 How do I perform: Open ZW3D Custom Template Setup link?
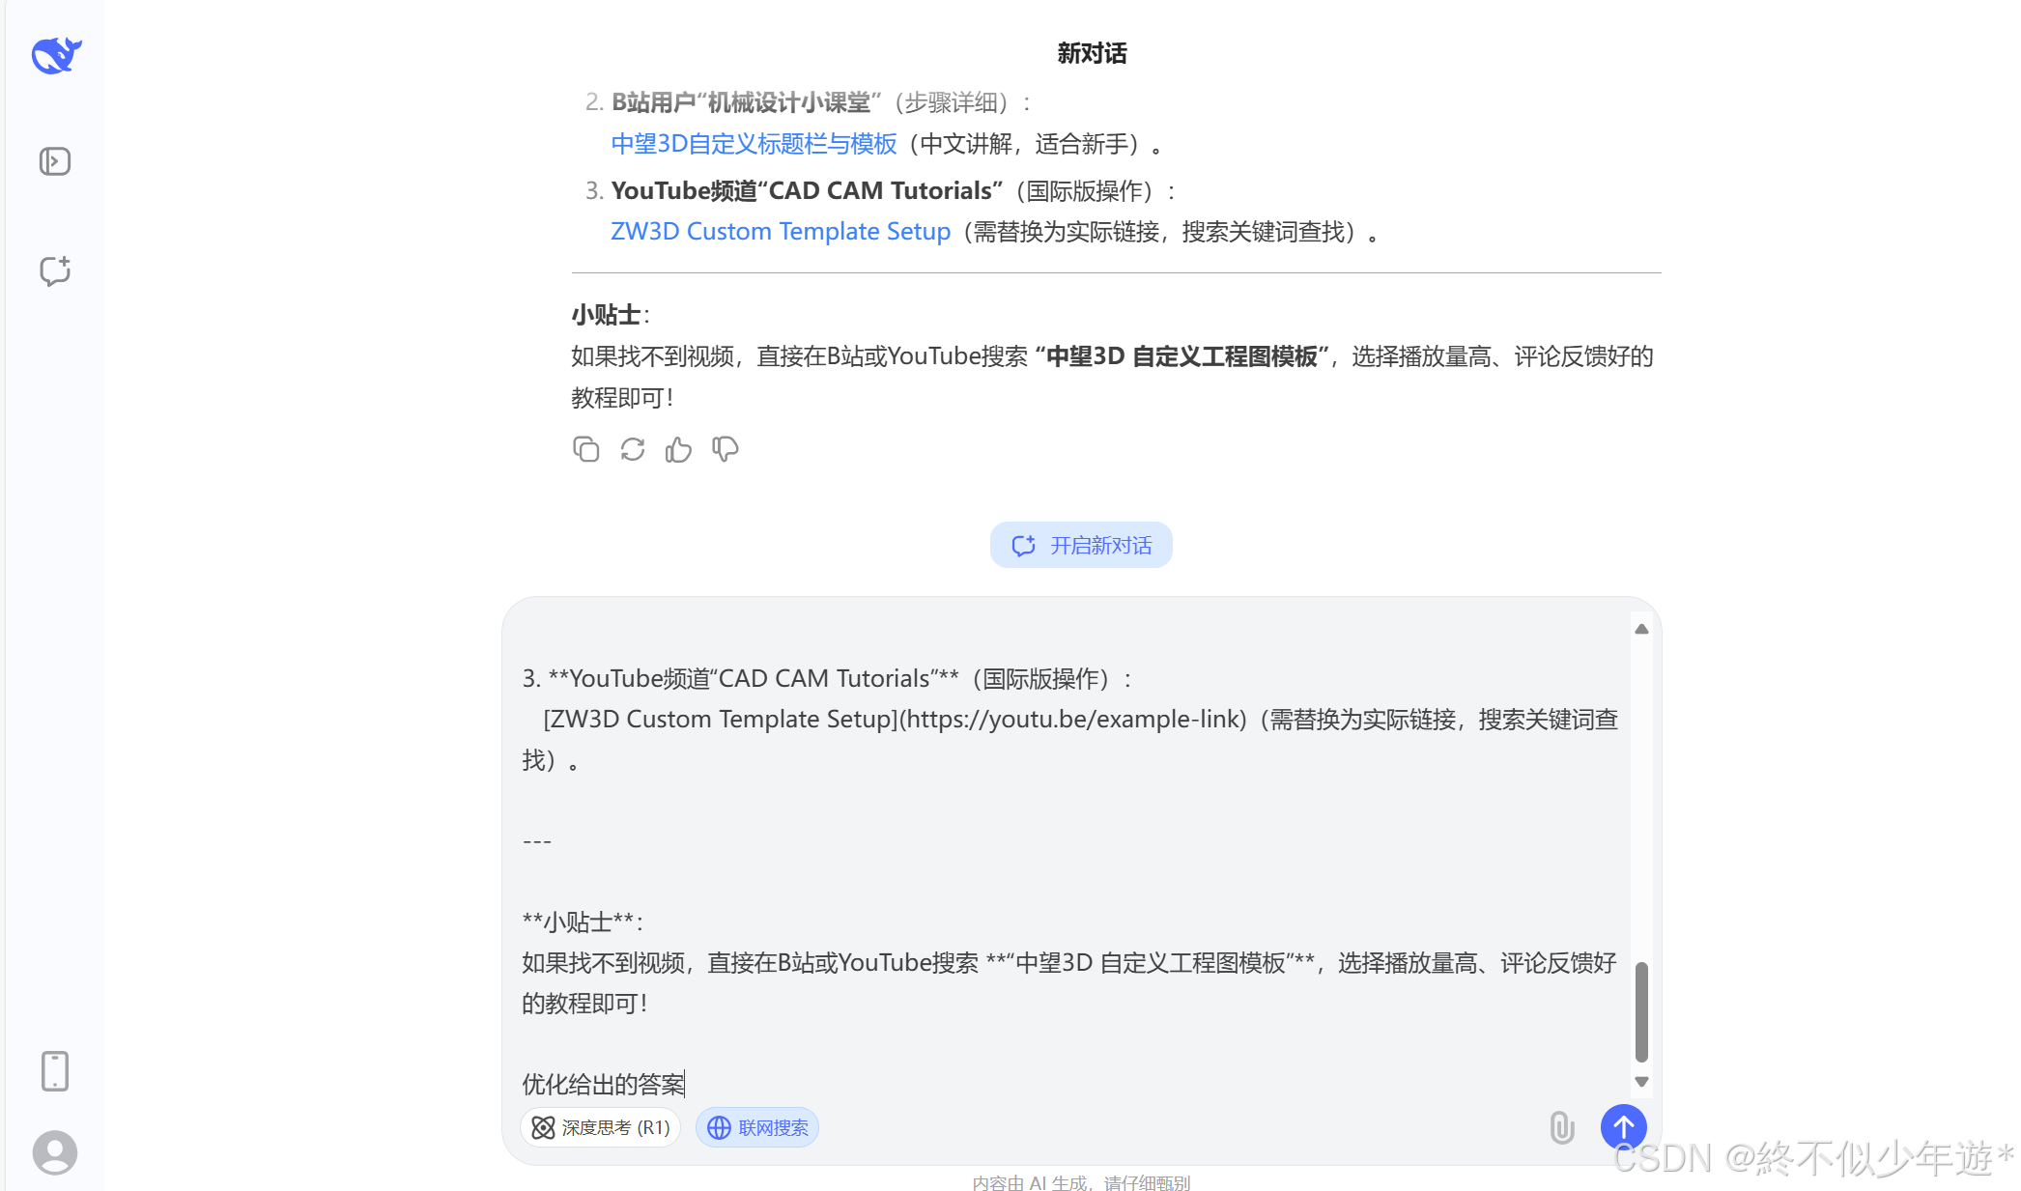click(781, 232)
